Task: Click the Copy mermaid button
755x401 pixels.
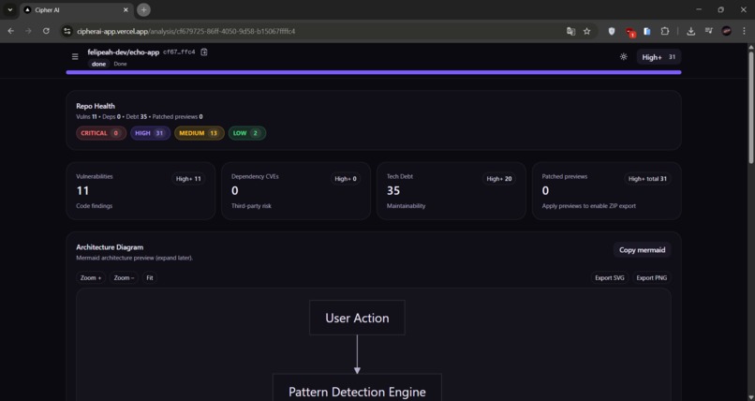Action: 642,250
